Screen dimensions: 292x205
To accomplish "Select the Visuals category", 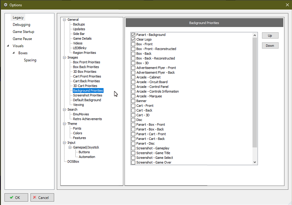I will tap(18, 46).
